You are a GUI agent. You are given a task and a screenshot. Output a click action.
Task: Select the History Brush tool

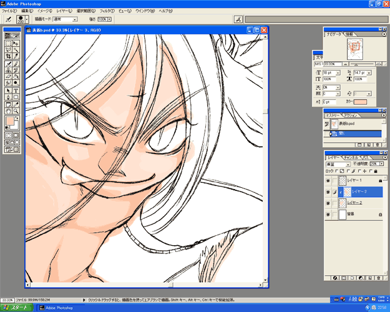(x=16, y=70)
